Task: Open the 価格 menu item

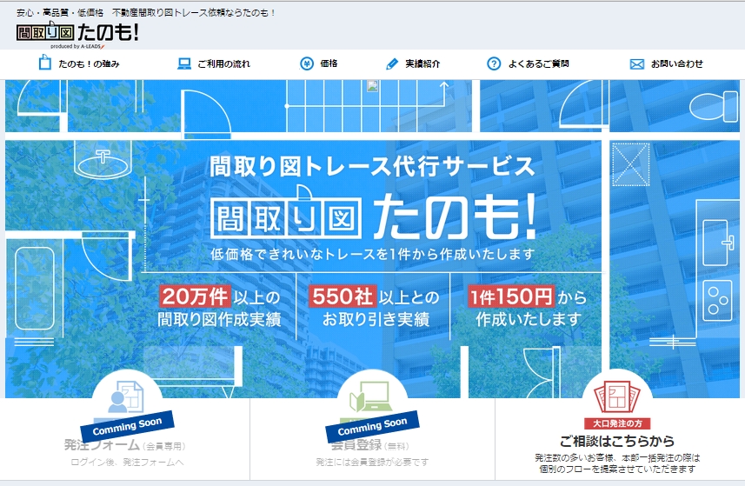Action: (329, 63)
